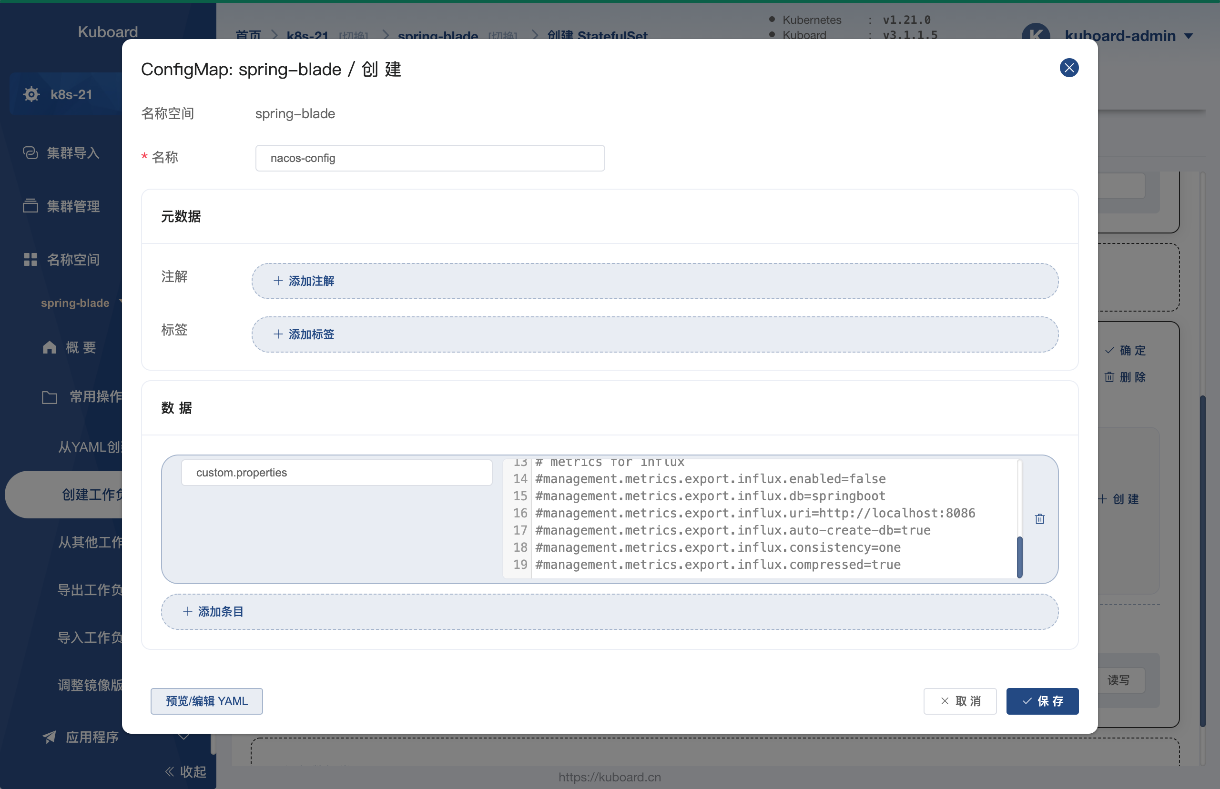Click 删除 in the background page
Screen dimensions: 1220x789
(x=1126, y=377)
